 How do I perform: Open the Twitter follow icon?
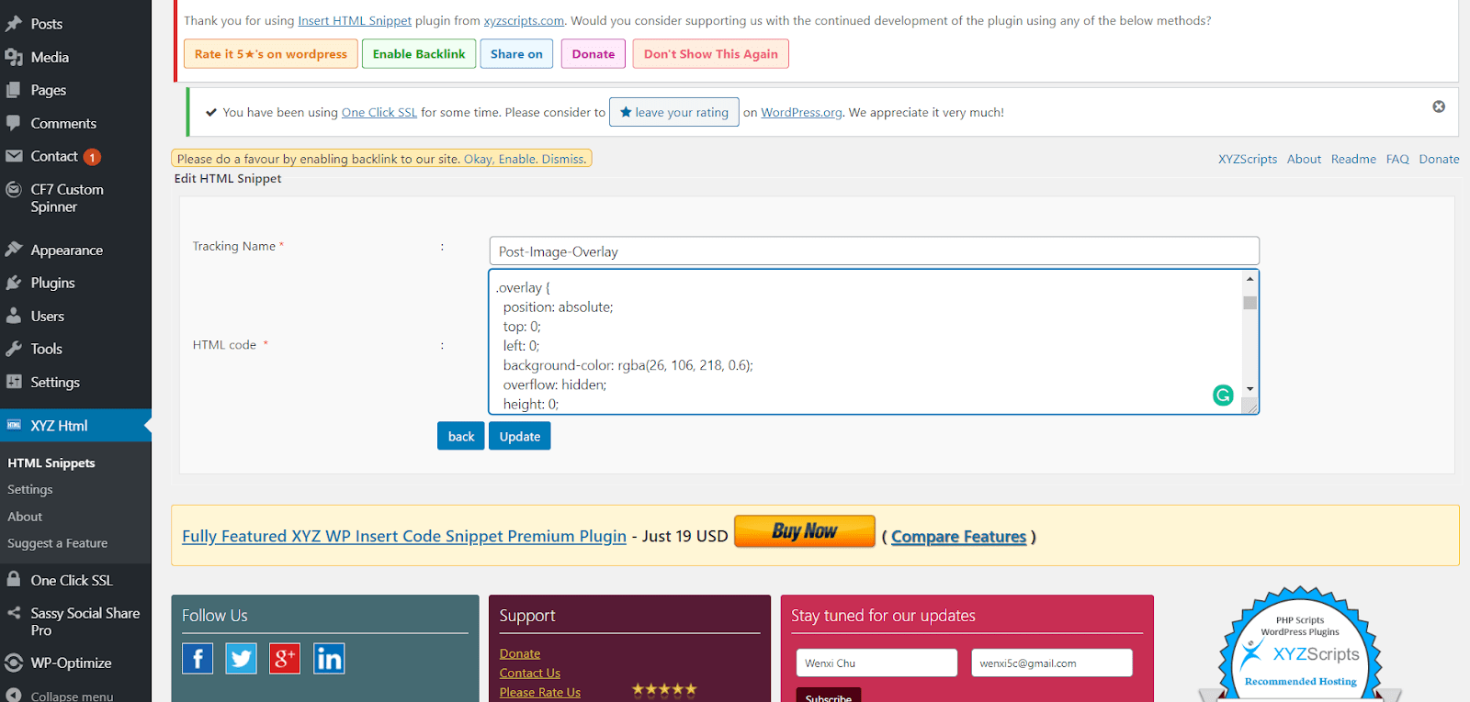click(x=242, y=658)
